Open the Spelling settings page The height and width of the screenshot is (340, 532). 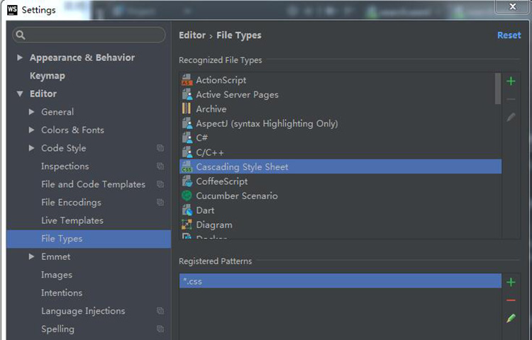[57, 329]
